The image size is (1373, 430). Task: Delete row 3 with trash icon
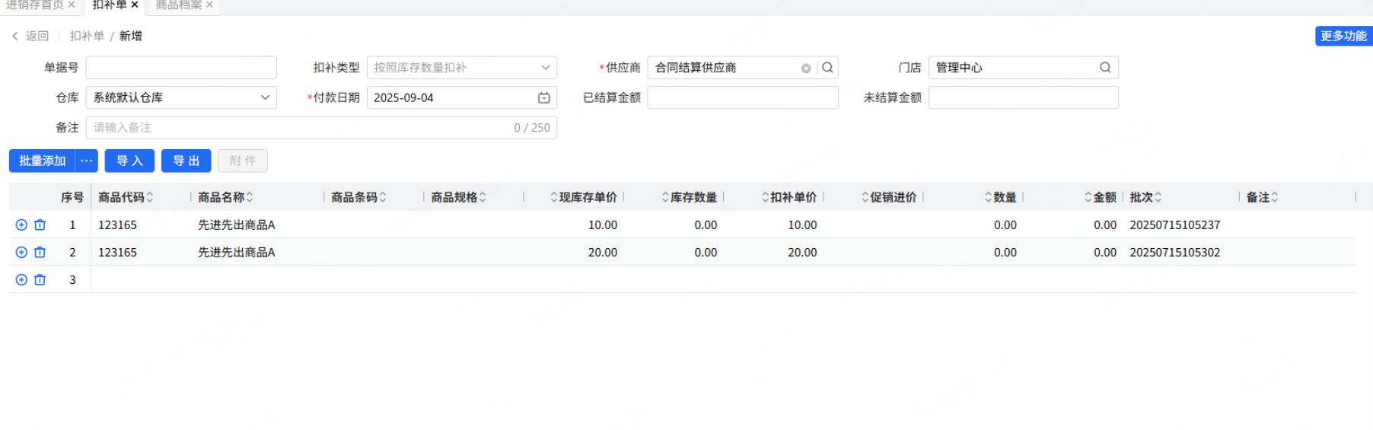(40, 280)
